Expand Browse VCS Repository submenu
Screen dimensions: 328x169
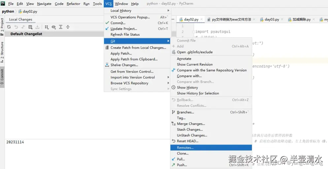point(137,83)
